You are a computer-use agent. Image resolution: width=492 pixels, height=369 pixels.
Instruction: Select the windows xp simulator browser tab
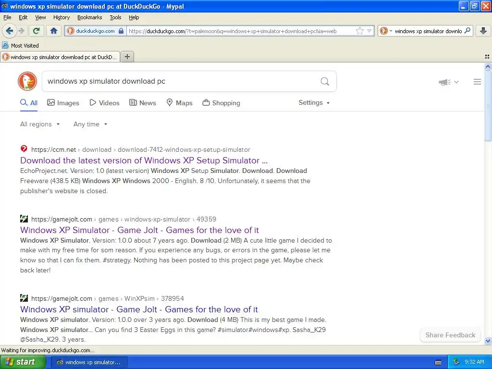click(x=60, y=57)
